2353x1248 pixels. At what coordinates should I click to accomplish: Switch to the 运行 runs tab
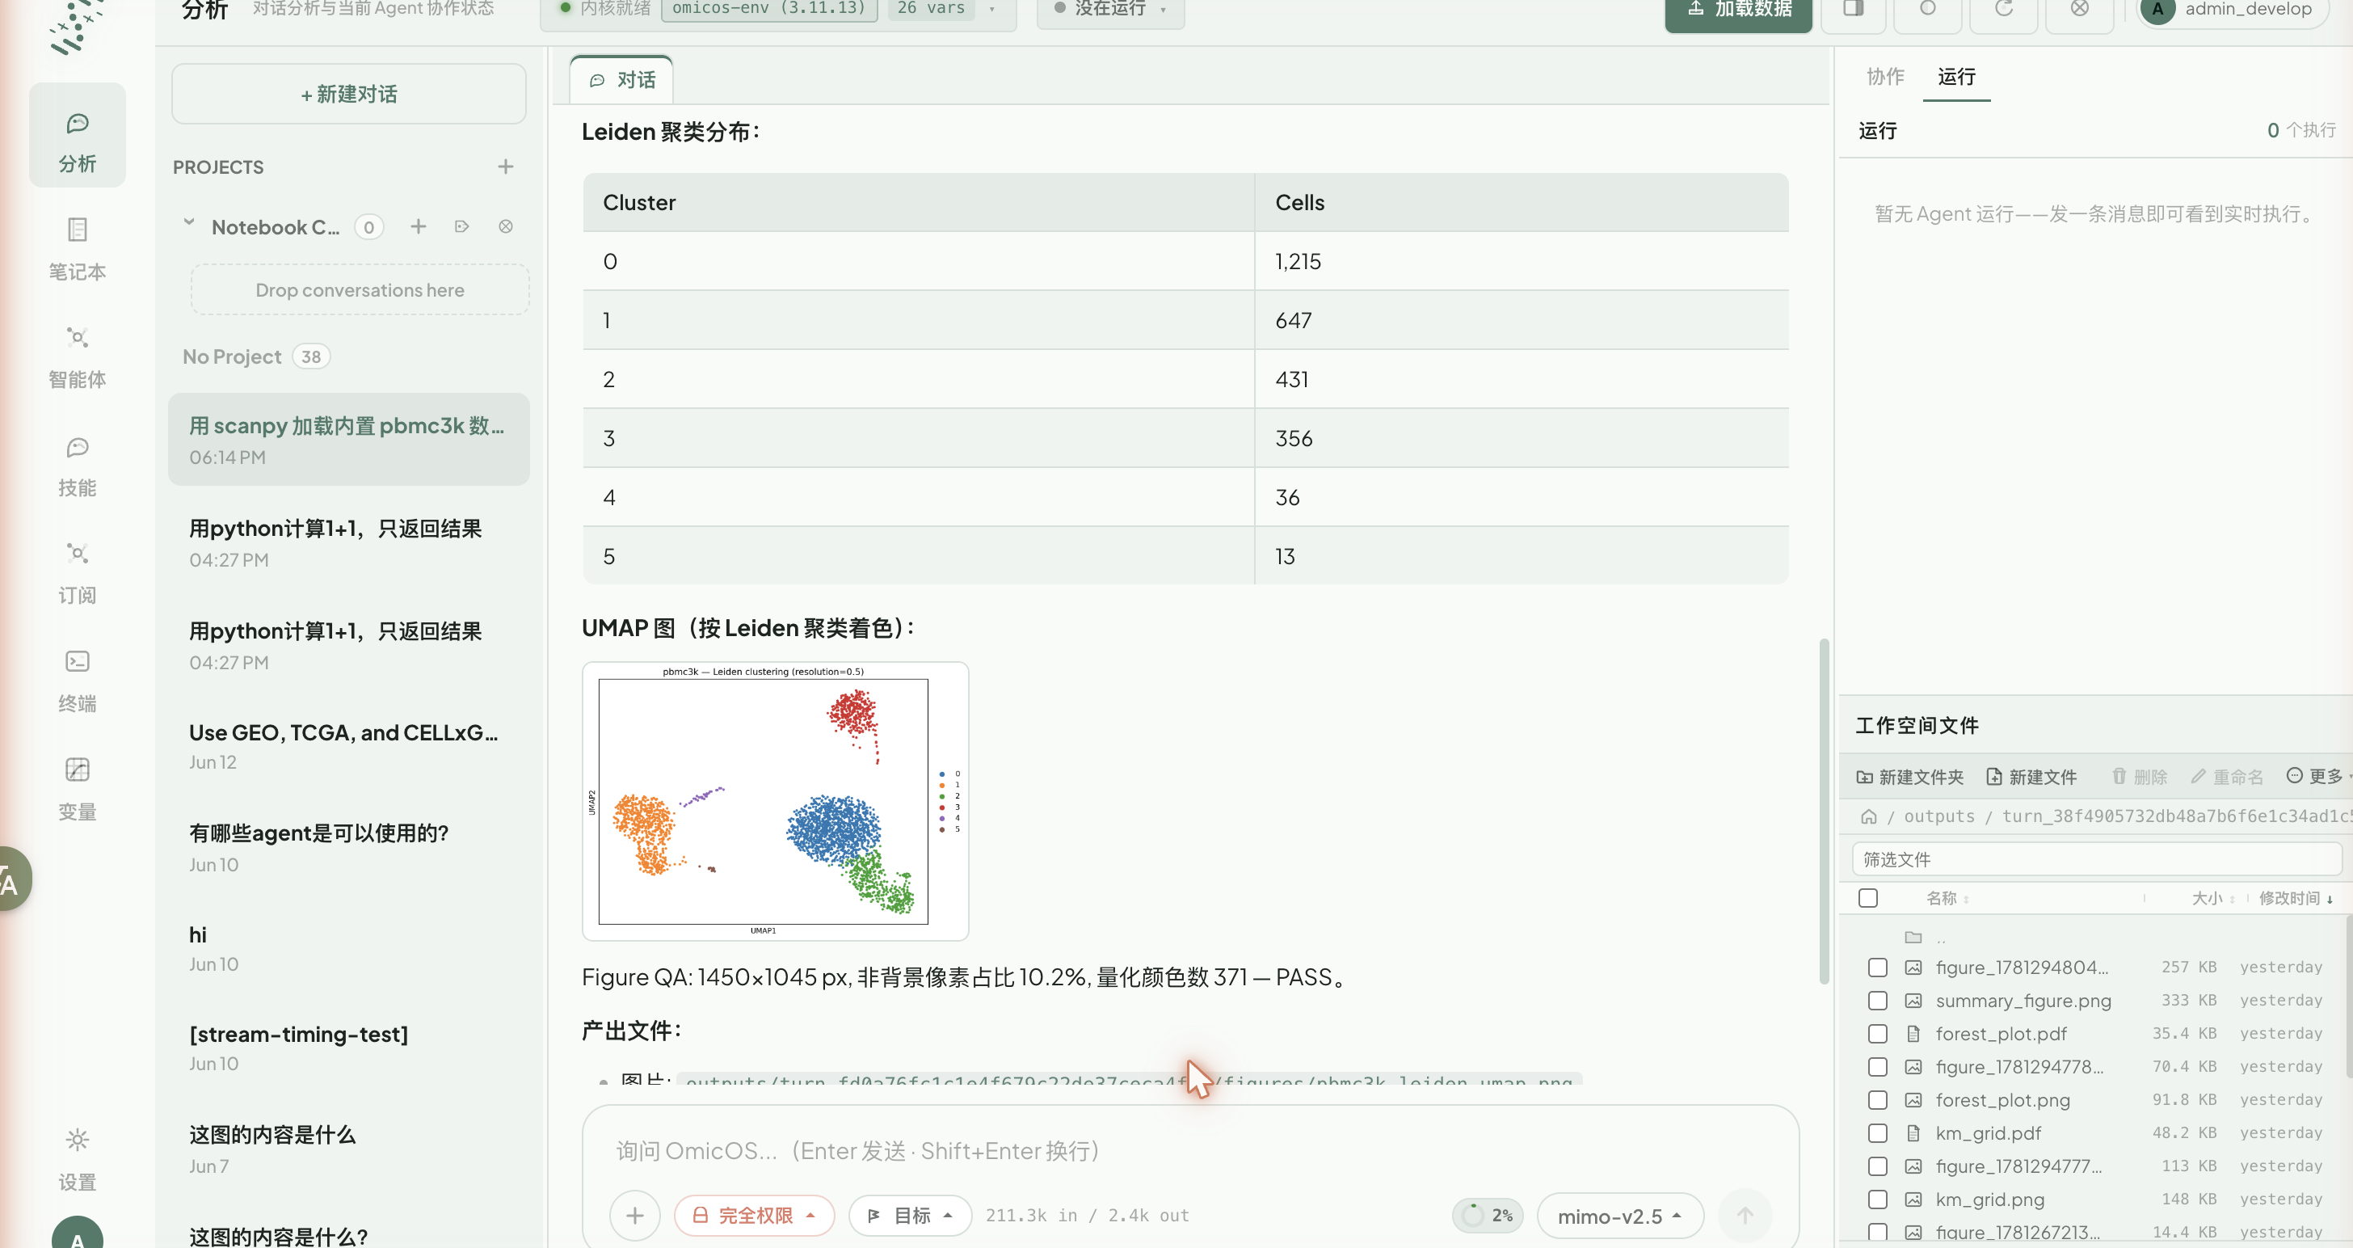click(1955, 77)
